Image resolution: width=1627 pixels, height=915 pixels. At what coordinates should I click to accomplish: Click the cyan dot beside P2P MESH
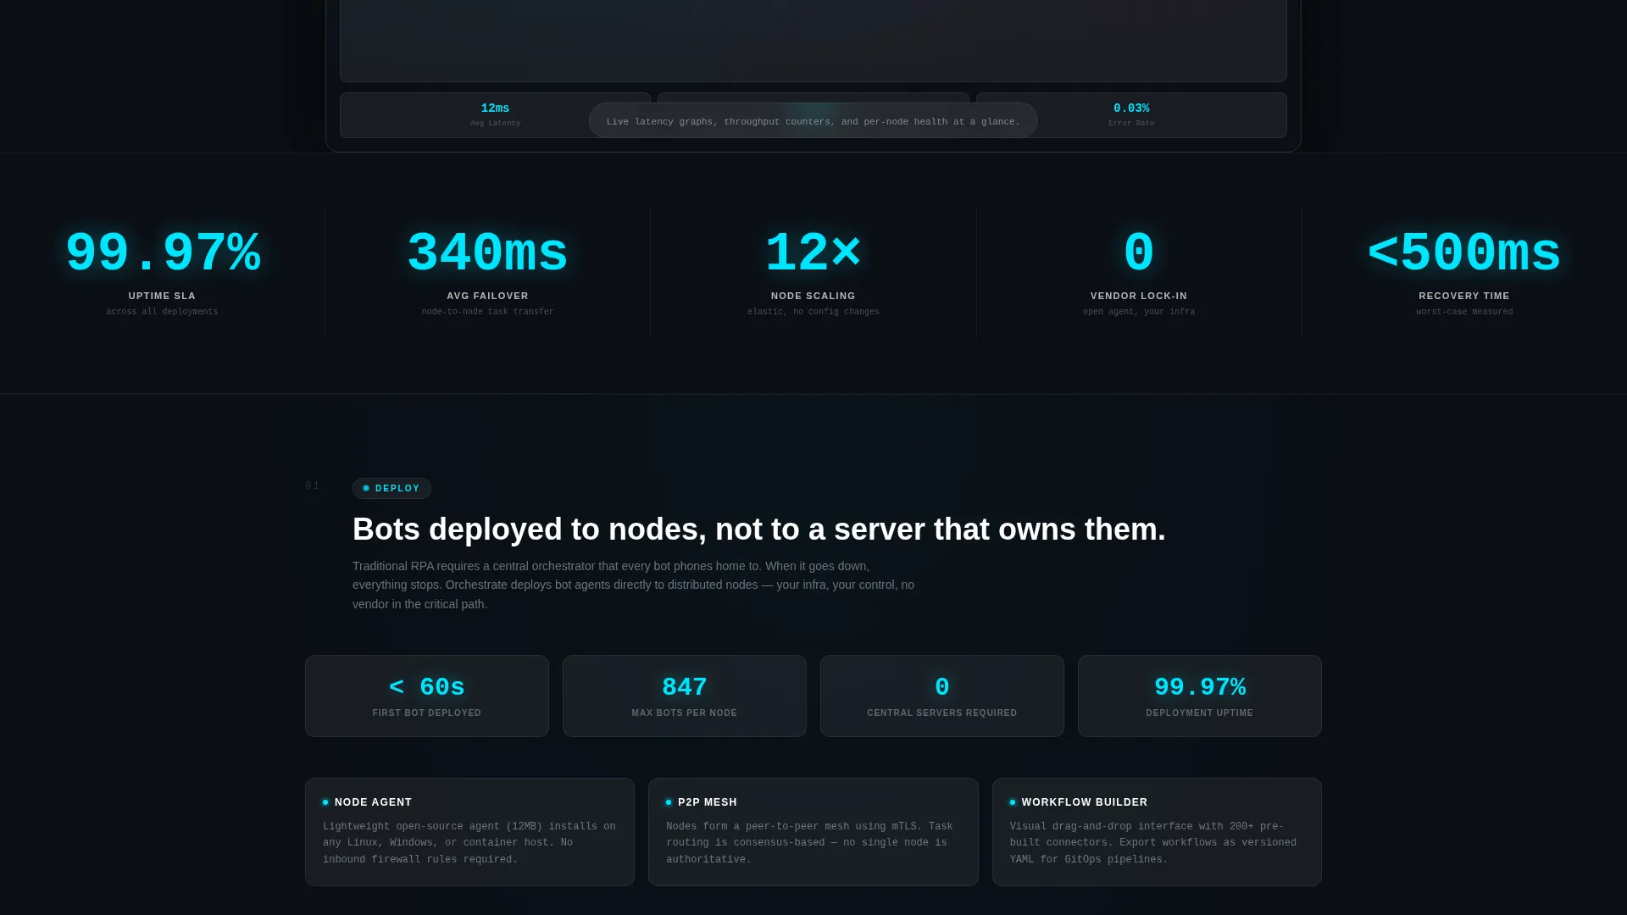[x=669, y=802]
